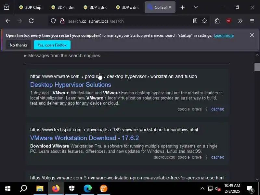Image resolution: width=260 pixels, height=195 pixels.
Task: Open Windows taskbar search
Action: click(x=23, y=188)
